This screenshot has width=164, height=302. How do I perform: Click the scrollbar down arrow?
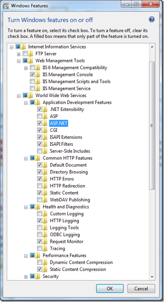[x=152, y=277]
